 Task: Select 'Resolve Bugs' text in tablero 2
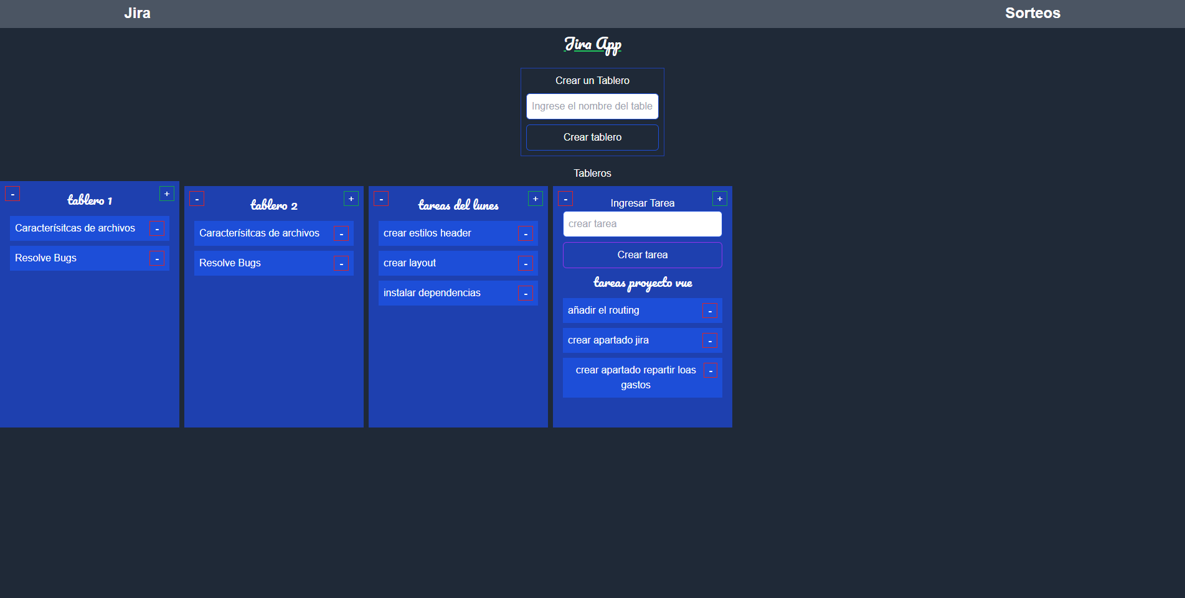coord(230,263)
